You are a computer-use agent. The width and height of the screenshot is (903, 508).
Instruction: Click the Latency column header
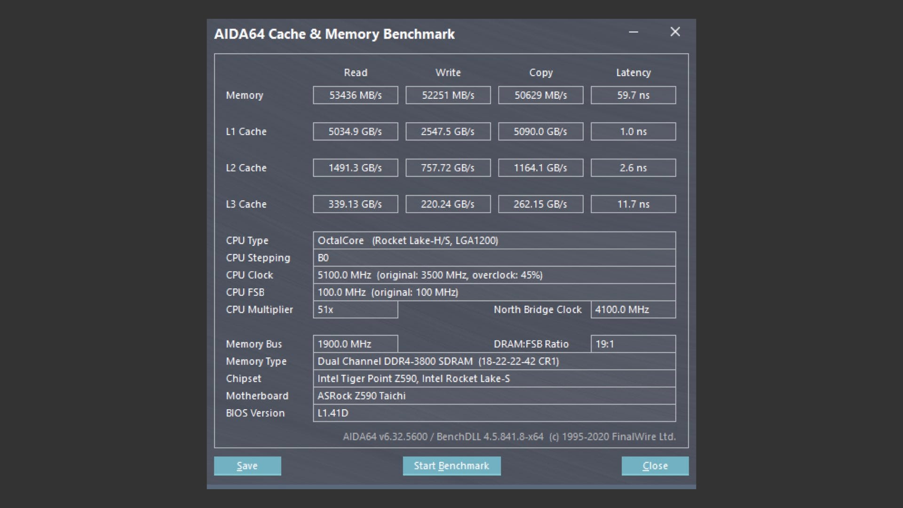pos(634,73)
